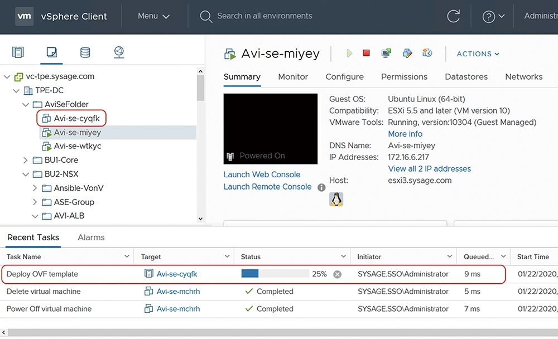The height and width of the screenshot is (339, 558).
Task: Cancel the Deploy OVF template task
Action: point(338,274)
